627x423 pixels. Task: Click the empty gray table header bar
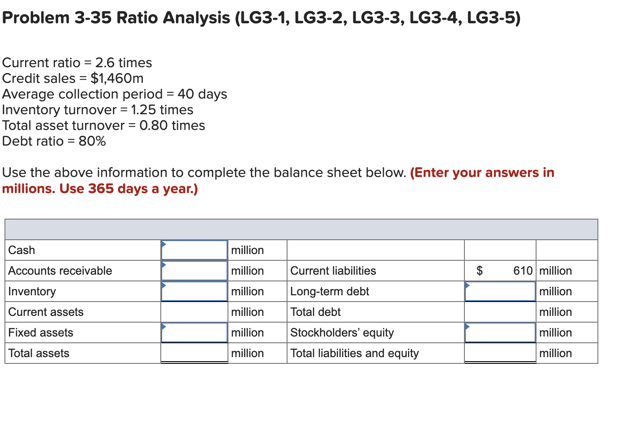(x=301, y=229)
